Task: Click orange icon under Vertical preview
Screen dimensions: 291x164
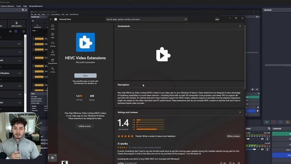Action: pos(287,122)
